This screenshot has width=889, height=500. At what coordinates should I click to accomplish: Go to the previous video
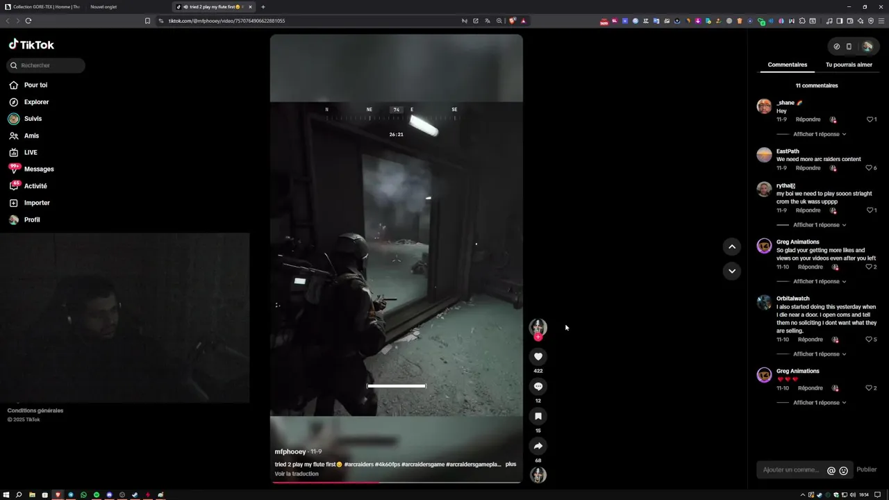tap(732, 247)
